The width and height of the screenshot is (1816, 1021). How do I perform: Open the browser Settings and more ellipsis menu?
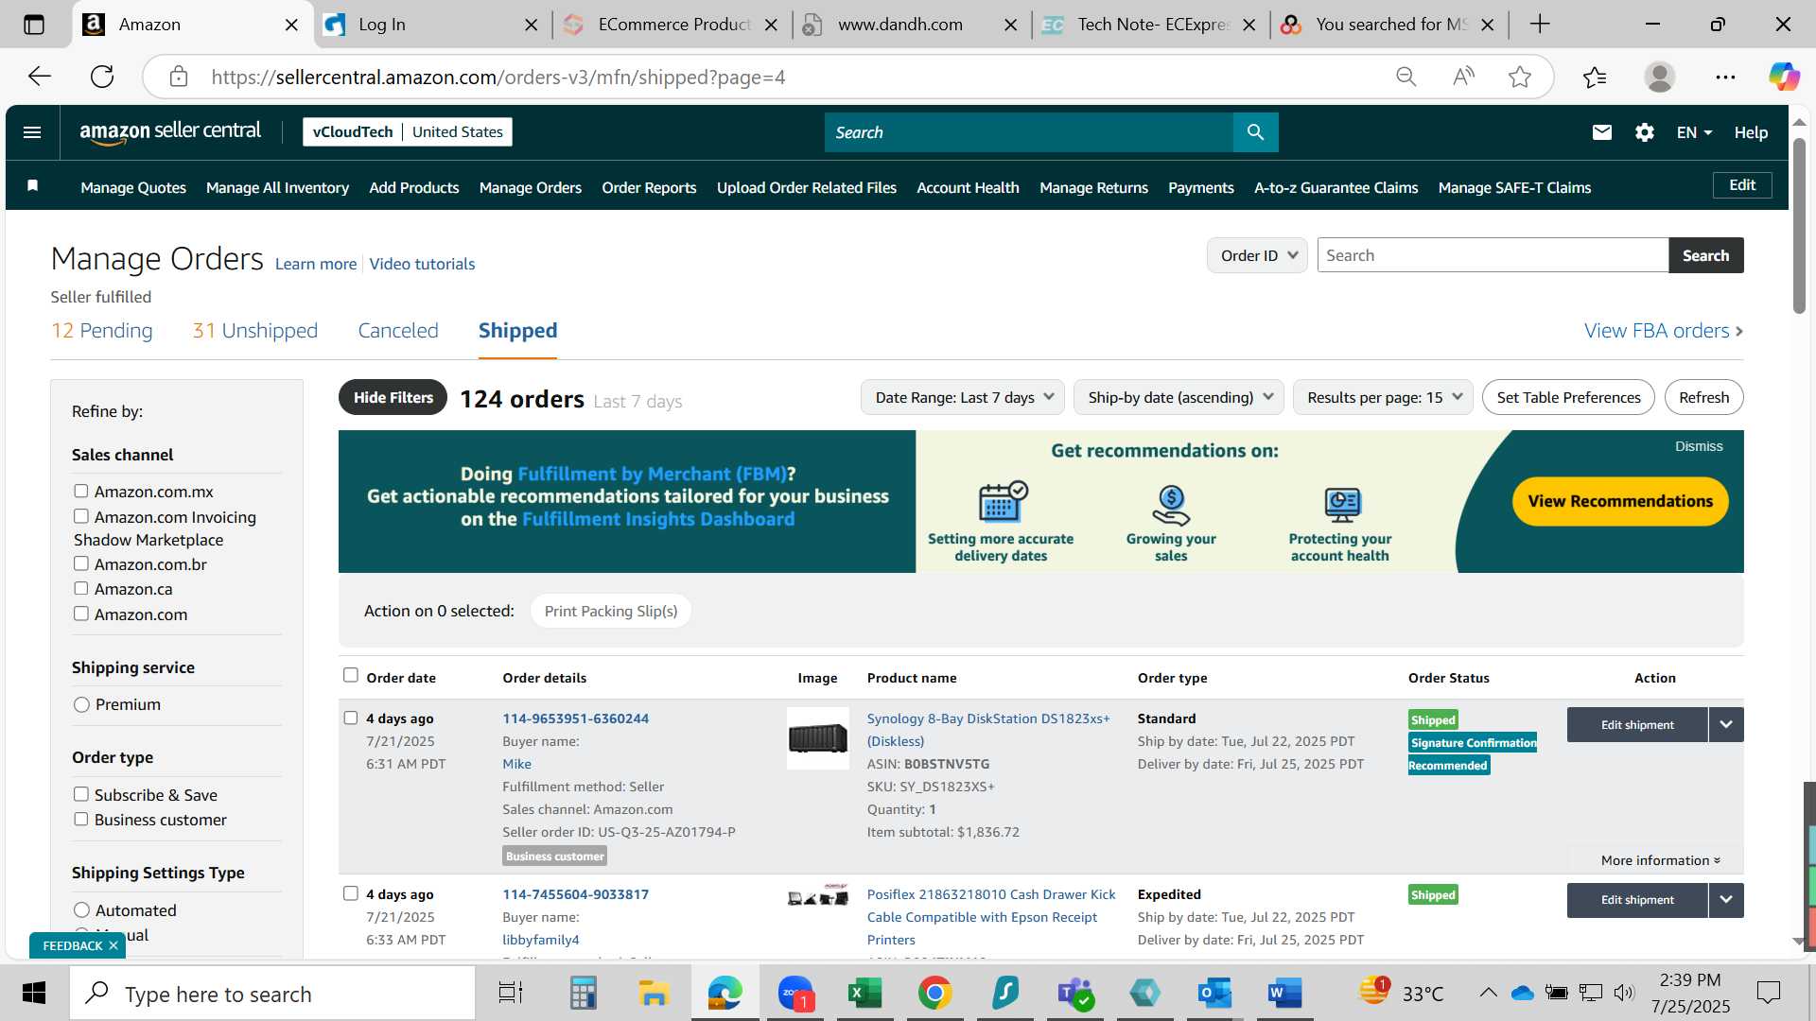point(1725,77)
